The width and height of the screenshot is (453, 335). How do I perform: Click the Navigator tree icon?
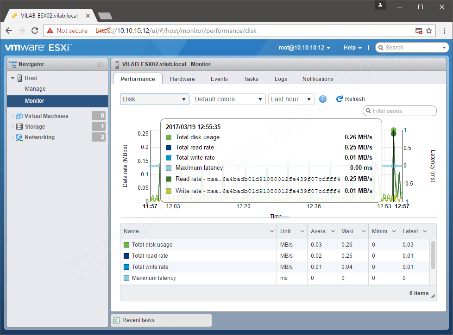13,64
